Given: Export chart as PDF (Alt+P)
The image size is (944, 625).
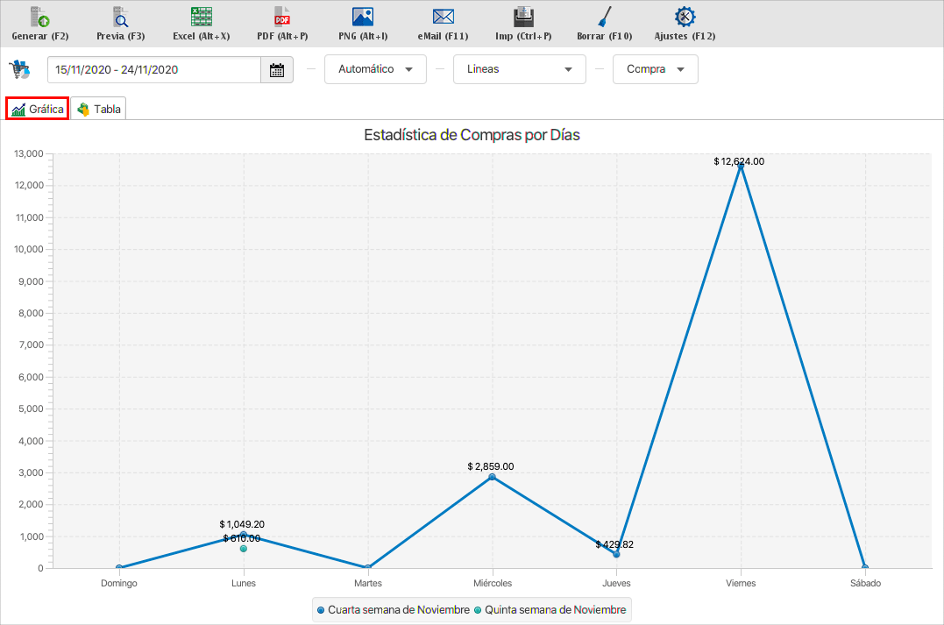Looking at the screenshot, I should coord(282,17).
